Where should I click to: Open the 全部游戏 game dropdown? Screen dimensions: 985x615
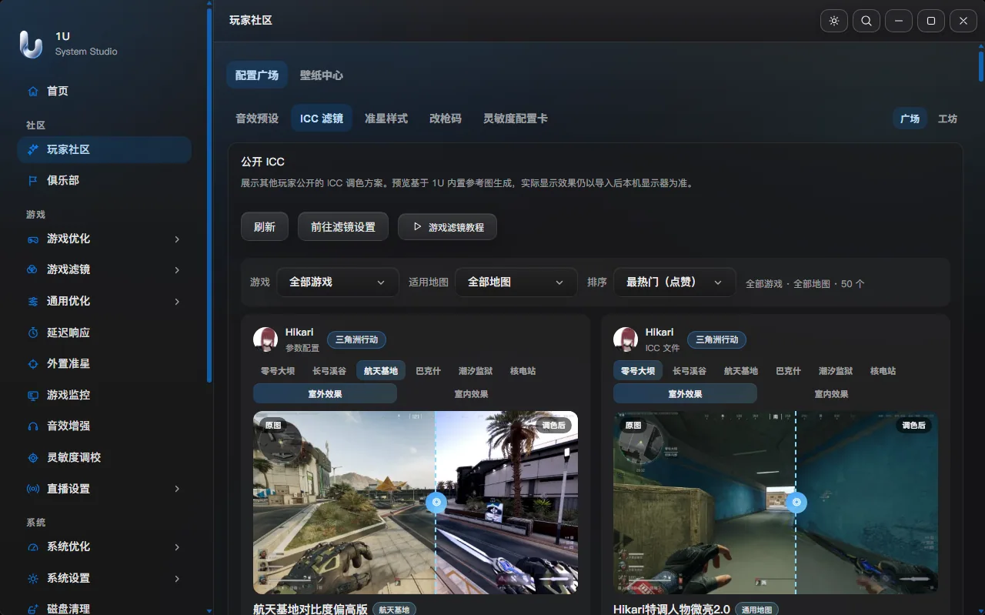pyautogui.click(x=338, y=282)
